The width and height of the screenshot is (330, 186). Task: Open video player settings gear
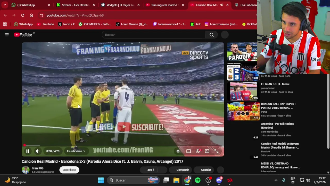[198, 151]
